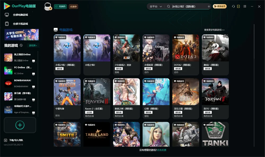Click the version text ver:2.4.9739.29219
This screenshot has width=265, height=157.
(x=13, y=145)
